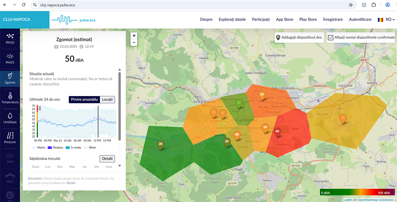The width and height of the screenshot is (397, 202).
Task: Select the Presiune pressure icon
Action: tap(10, 136)
